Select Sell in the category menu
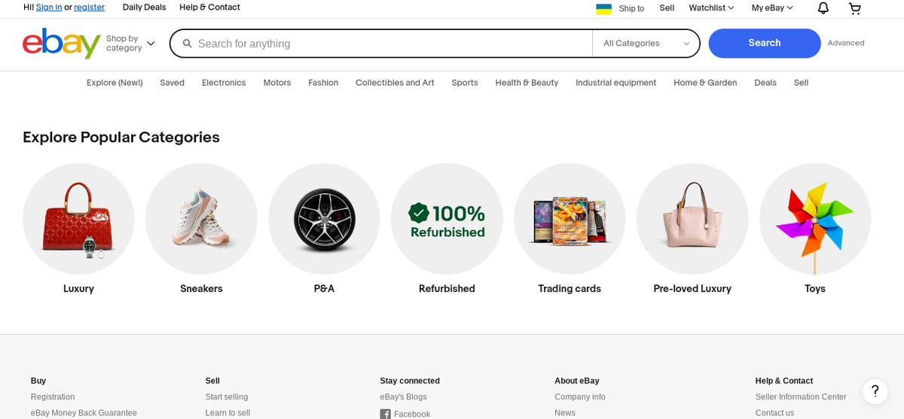 (x=801, y=83)
